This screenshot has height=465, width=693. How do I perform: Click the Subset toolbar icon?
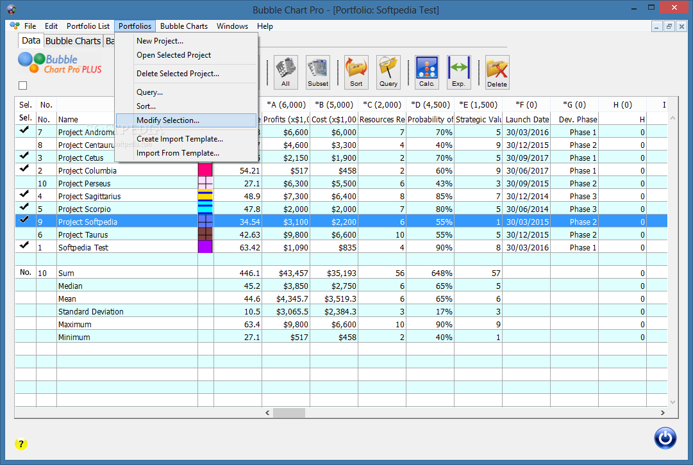[x=318, y=72]
